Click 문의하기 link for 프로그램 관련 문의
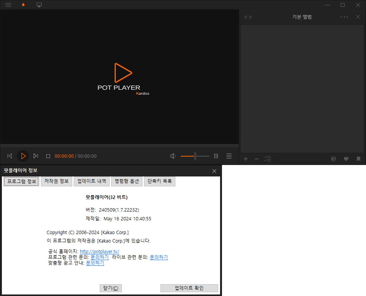 pyautogui.click(x=100, y=257)
